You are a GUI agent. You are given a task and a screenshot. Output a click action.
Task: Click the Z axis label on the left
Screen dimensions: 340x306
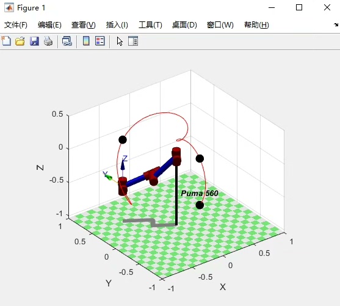pos(40,167)
